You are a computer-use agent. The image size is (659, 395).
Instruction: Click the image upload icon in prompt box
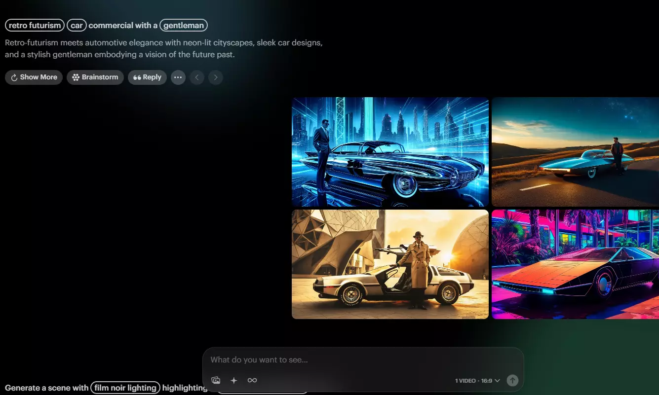[216, 380]
